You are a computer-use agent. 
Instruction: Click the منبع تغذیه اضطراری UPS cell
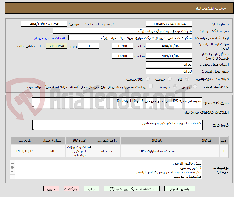157,151
